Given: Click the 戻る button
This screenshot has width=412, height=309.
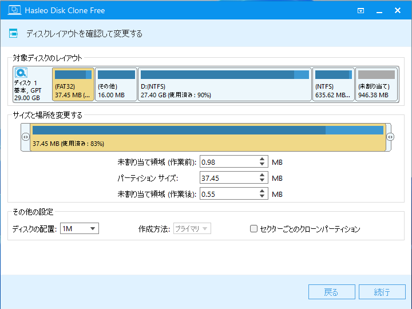Looking at the screenshot, I should pyautogui.click(x=331, y=292).
